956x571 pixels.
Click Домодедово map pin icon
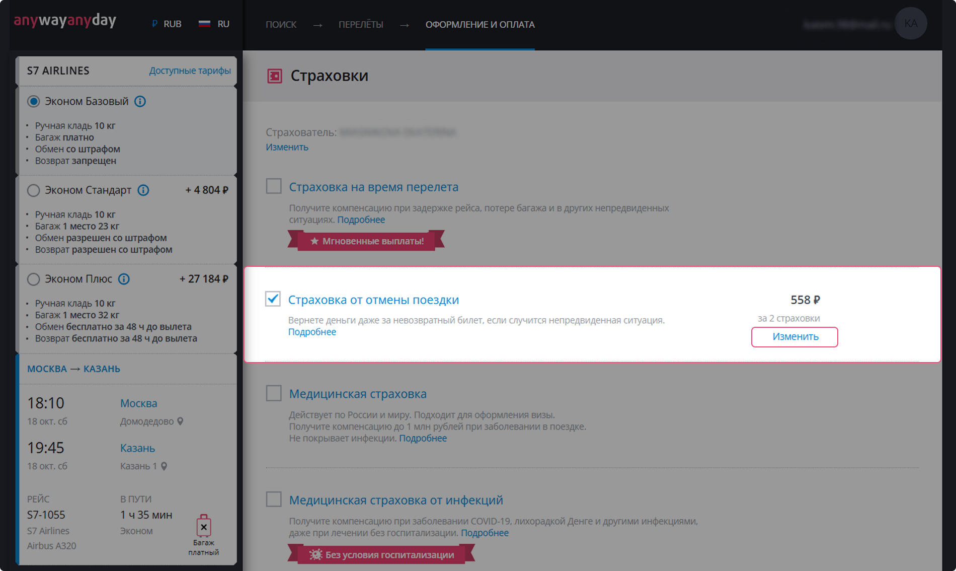pos(180,421)
